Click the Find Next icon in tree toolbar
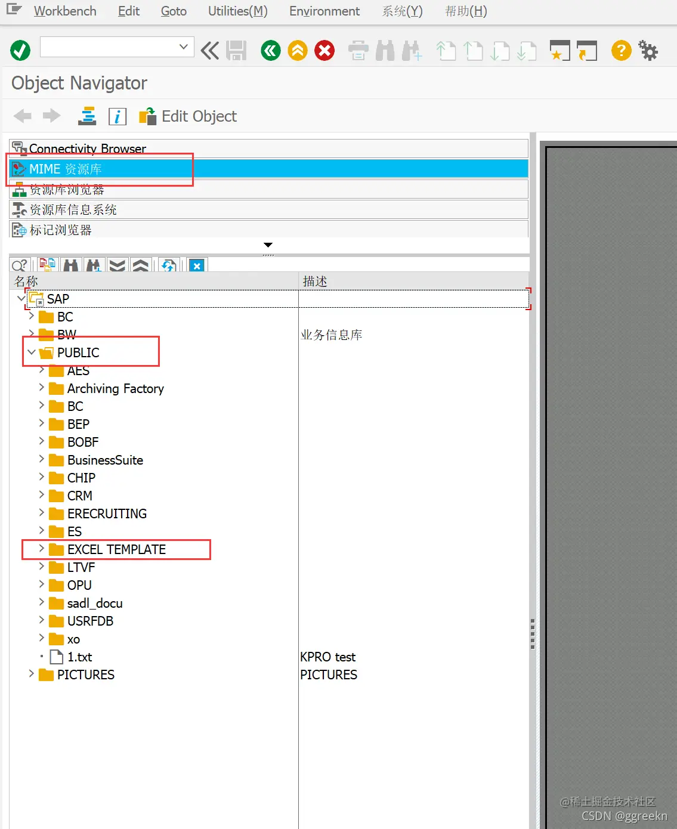Image resolution: width=677 pixels, height=829 pixels. coord(94,265)
